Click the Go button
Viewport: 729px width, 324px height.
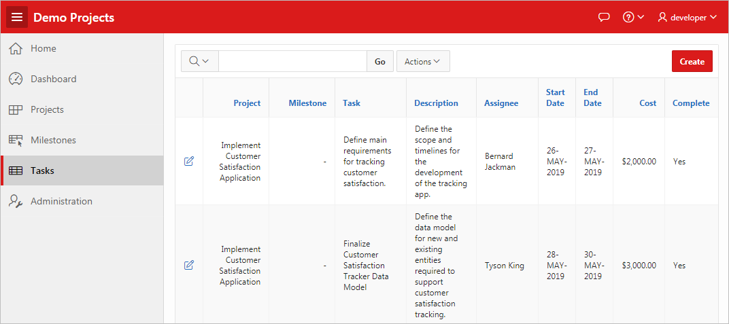(380, 61)
